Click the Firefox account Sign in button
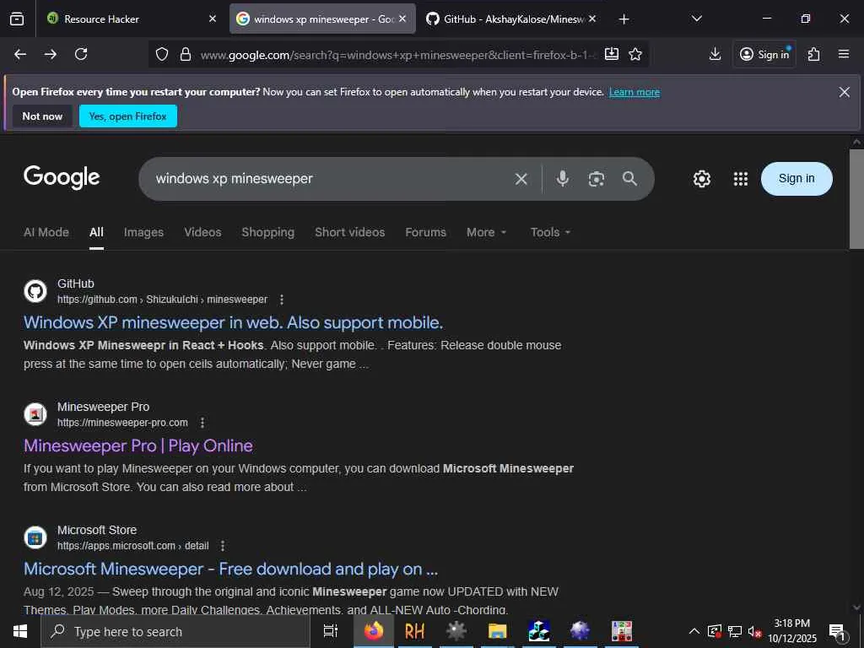Image resolution: width=864 pixels, height=648 pixels. (x=764, y=54)
